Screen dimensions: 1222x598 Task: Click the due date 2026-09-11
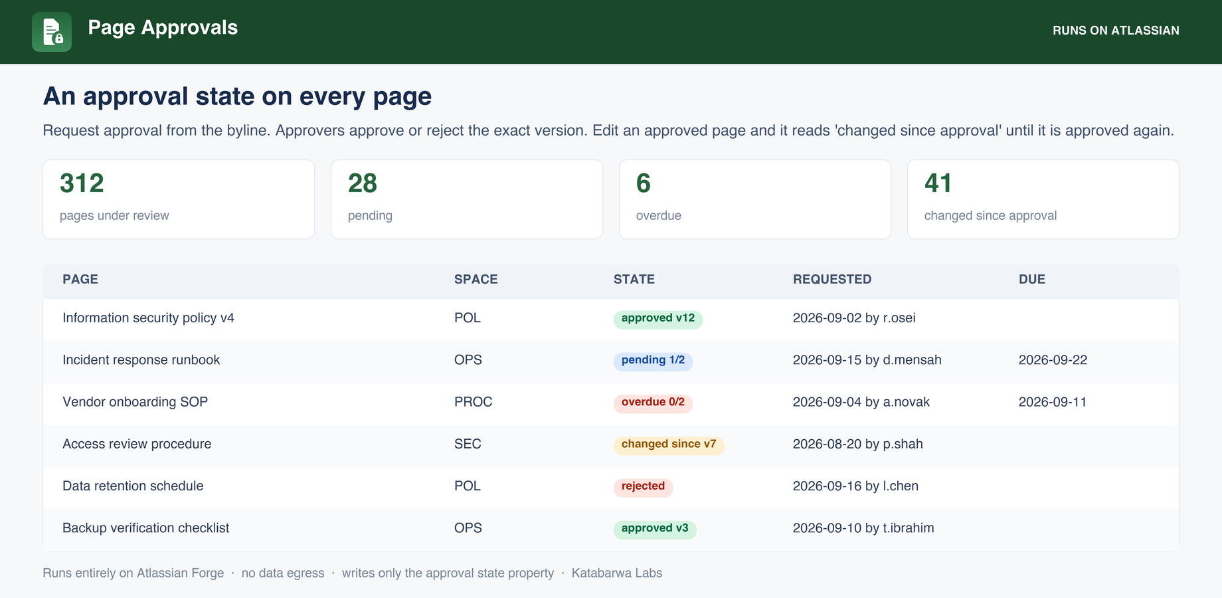1053,402
